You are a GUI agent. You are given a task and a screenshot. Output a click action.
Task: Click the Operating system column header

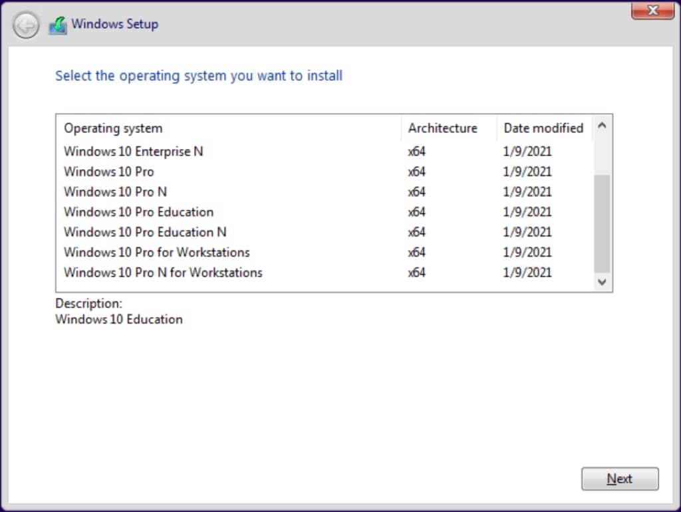tap(113, 128)
